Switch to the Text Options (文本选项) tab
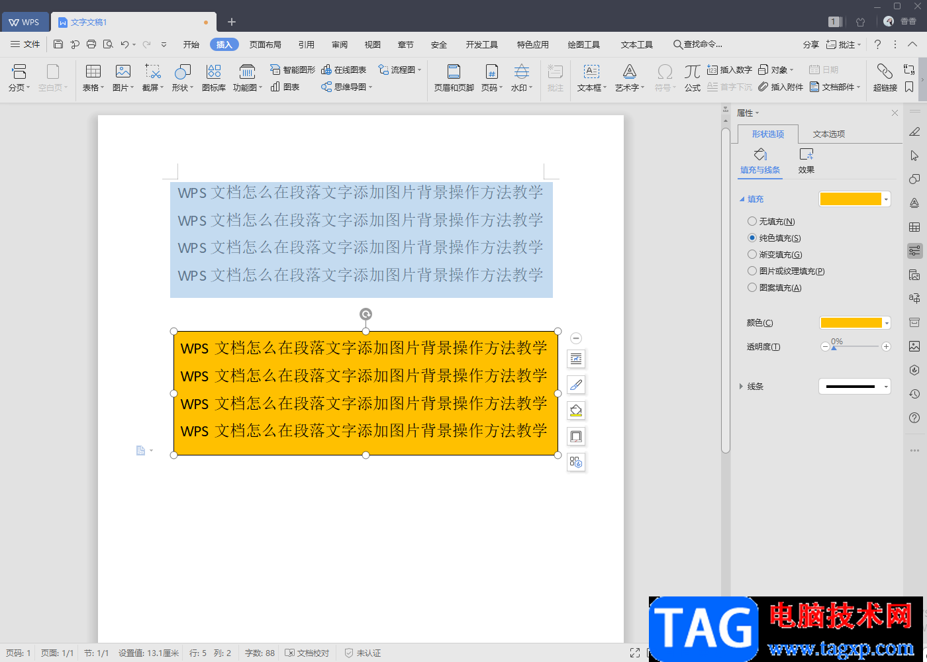 click(828, 134)
